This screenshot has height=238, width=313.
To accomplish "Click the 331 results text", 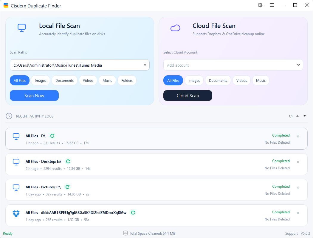I will point(52,143).
